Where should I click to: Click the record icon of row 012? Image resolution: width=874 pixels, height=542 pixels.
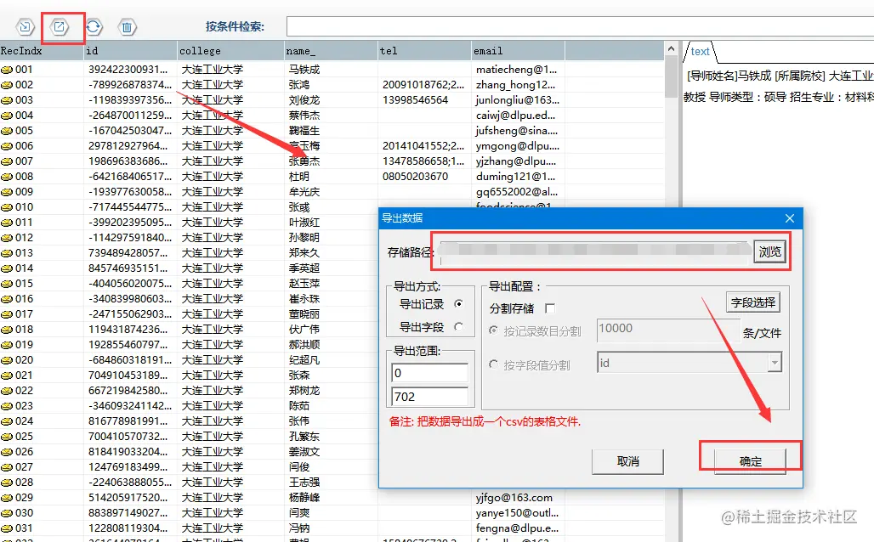pyautogui.click(x=7, y=238)
